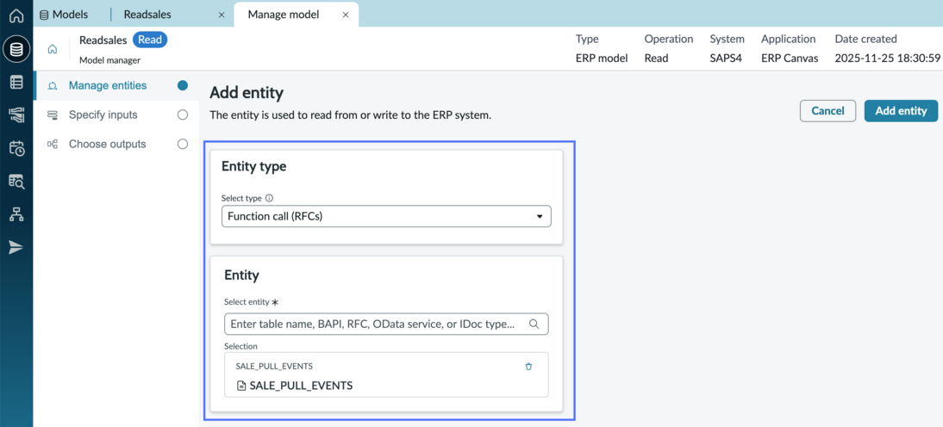
Task: Switch to the Models tab
Action: (x=65, y=15)
